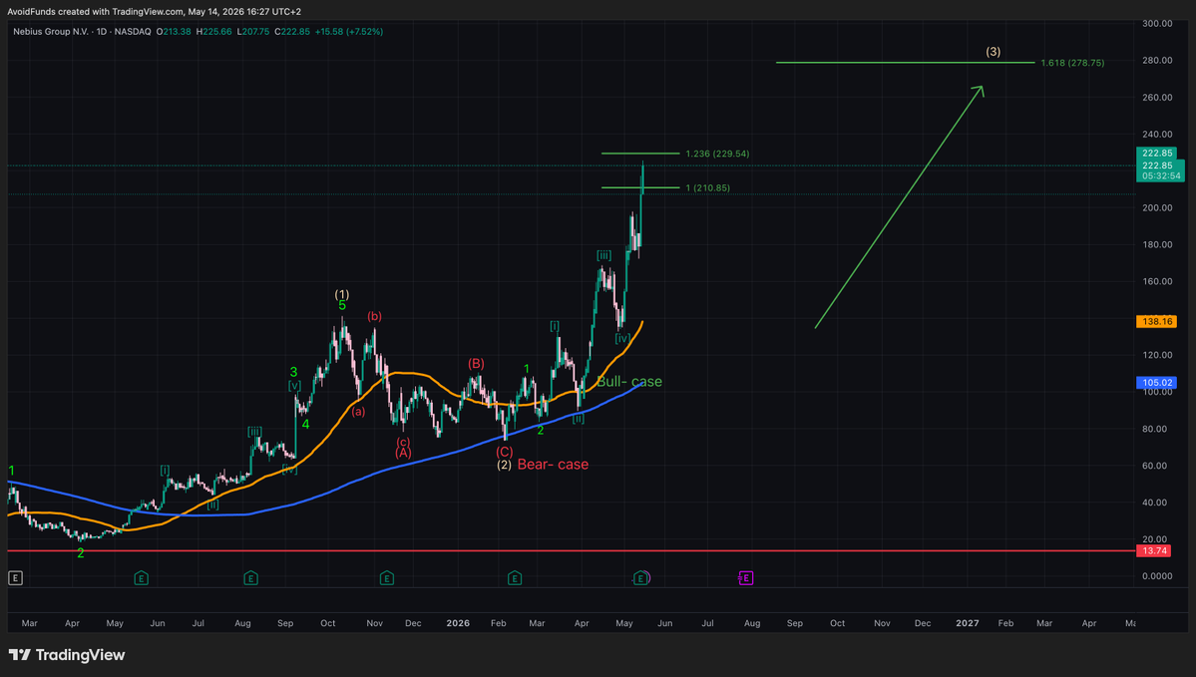Select the 1.618 (278.75) Fibonacci label
The image size is (1196, 677).
click(x=1072, y=63)
